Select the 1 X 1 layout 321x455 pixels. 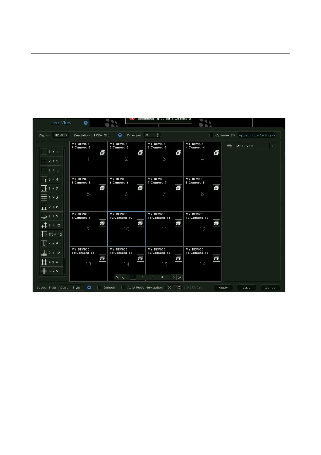pyautogui.click(x=51, y=152)
